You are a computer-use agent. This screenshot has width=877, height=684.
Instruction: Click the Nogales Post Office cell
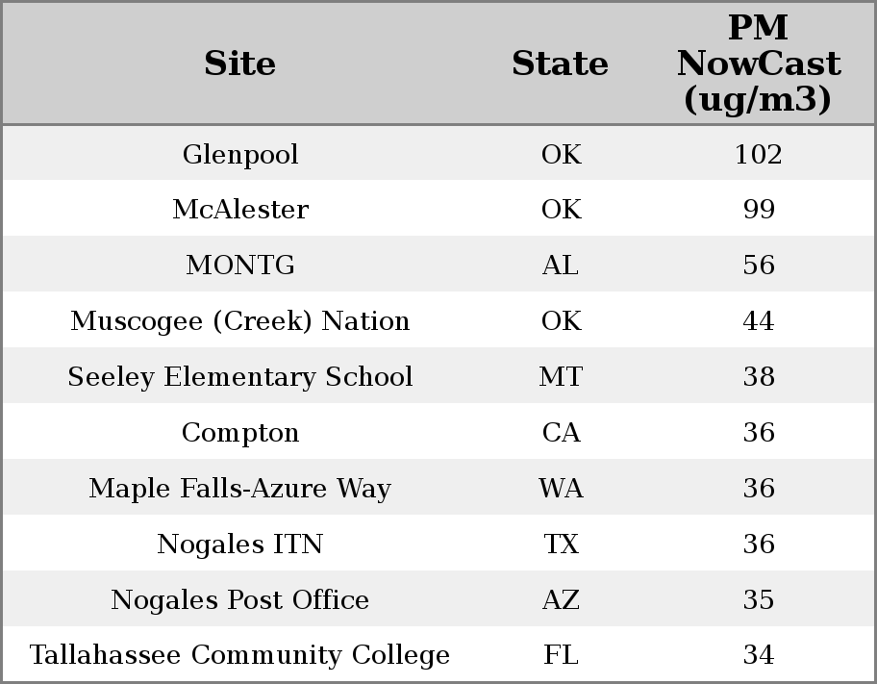point(239,600)
